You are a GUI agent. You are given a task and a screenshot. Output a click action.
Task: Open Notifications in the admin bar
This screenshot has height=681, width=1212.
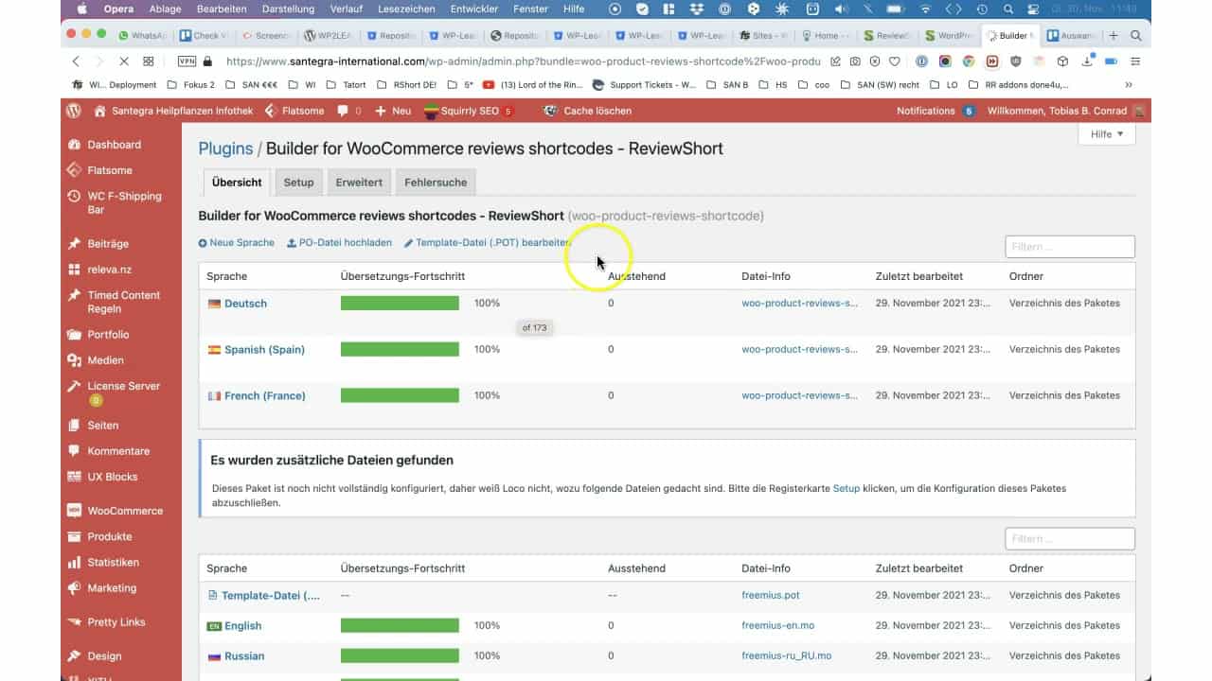(936, 111)
